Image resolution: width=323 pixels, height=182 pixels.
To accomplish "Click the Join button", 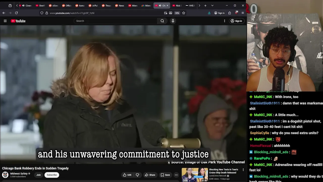I will [39, 175].
